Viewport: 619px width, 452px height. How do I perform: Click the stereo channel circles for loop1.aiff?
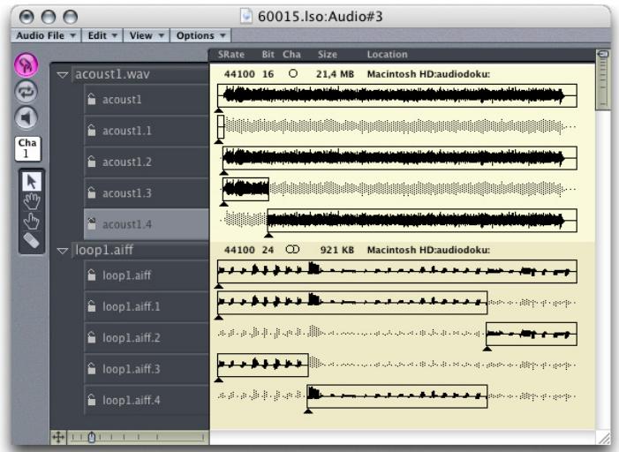coord(292,250)
